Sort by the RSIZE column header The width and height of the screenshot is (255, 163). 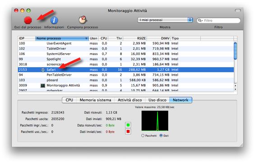click(135, 38)
